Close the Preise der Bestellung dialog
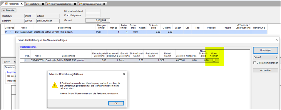 point(276,40)
